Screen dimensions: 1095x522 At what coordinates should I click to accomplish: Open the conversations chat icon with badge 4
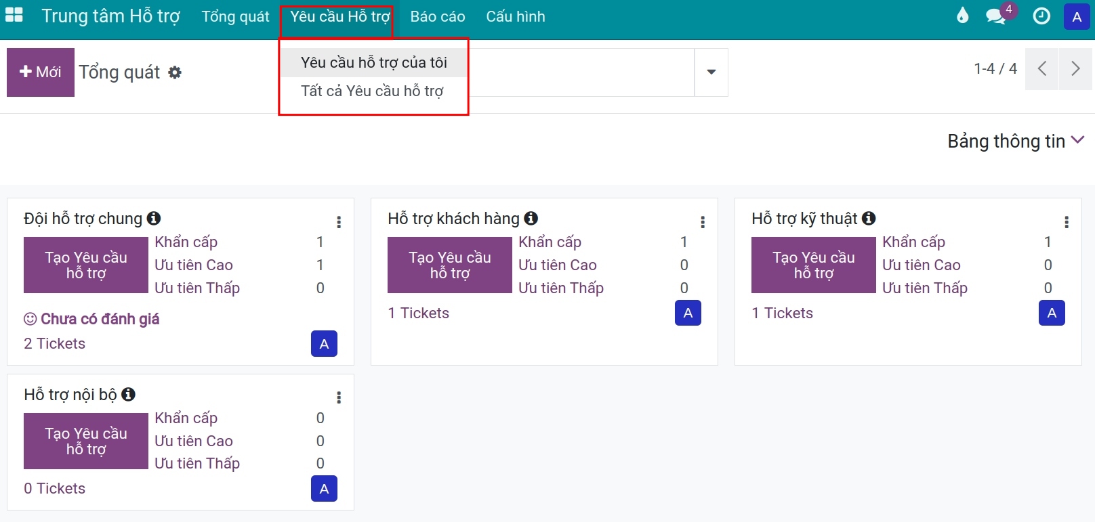(996, 16)
